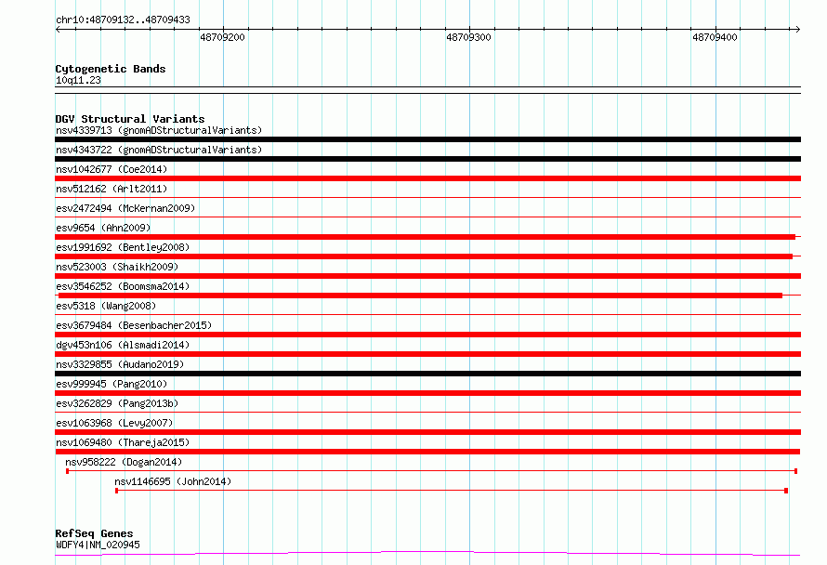Open variant esv1991692 (Bentley2008)
827x565 pixels.
pos(123,247)
